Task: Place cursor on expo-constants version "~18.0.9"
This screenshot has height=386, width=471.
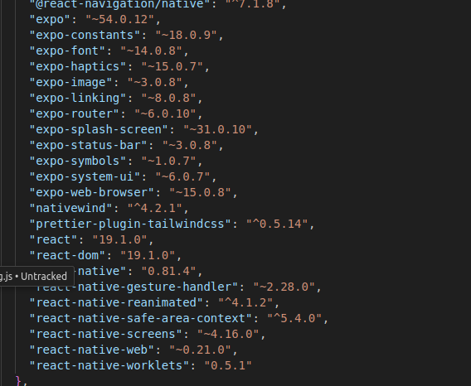Action: click(x=186, y=35)
